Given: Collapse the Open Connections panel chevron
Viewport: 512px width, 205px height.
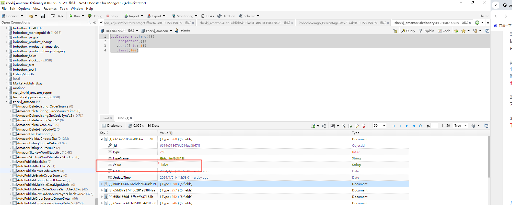Looking at the screenshot, I should pyautogui.click(x=95, y=22).
